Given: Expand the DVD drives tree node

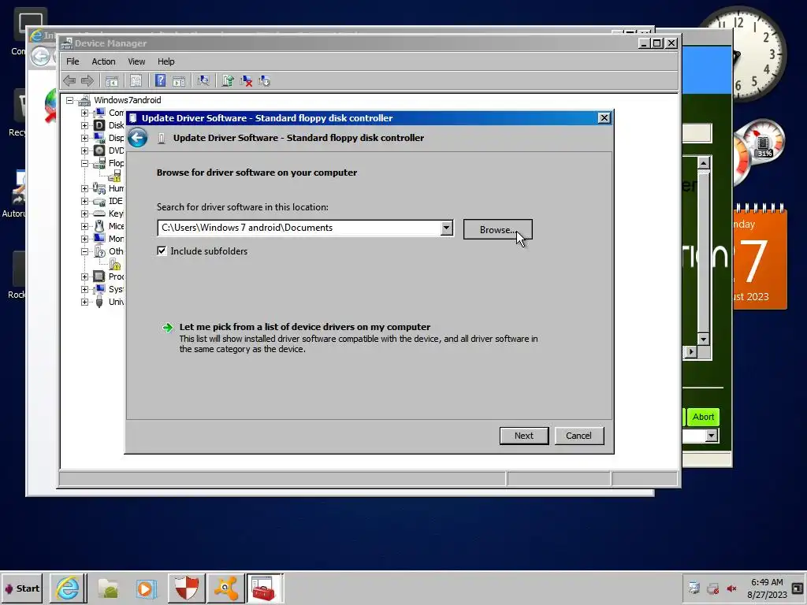Looking at the screenshot, I should click(x=84, y=150).
